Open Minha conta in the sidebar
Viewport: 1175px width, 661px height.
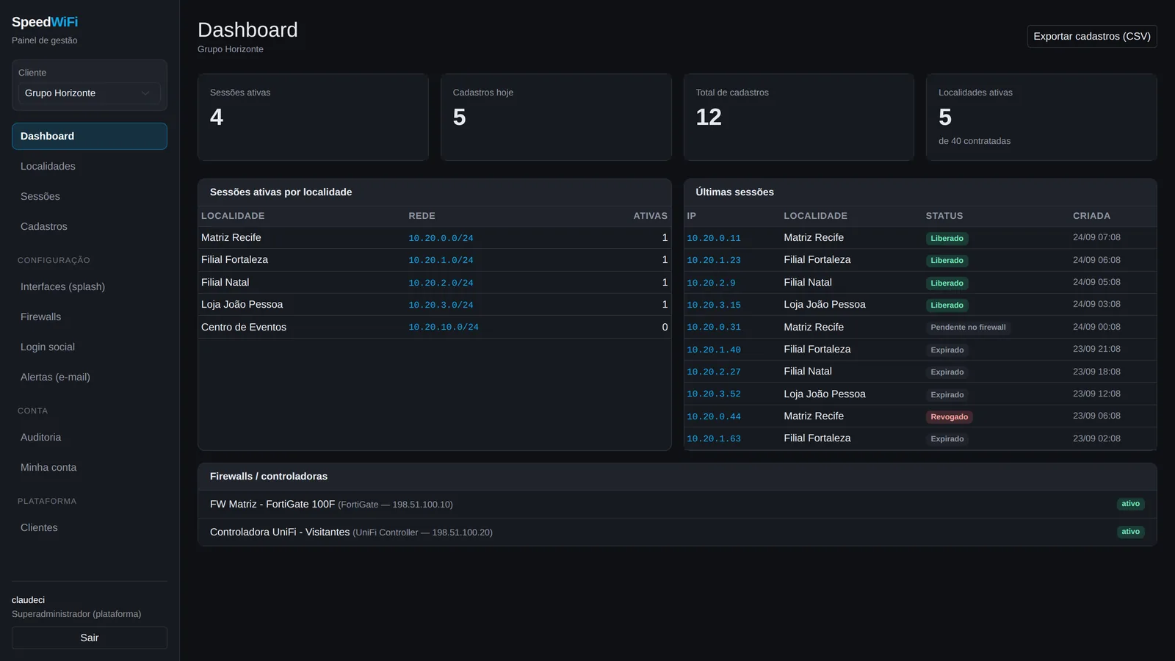[x=90, y=467]
